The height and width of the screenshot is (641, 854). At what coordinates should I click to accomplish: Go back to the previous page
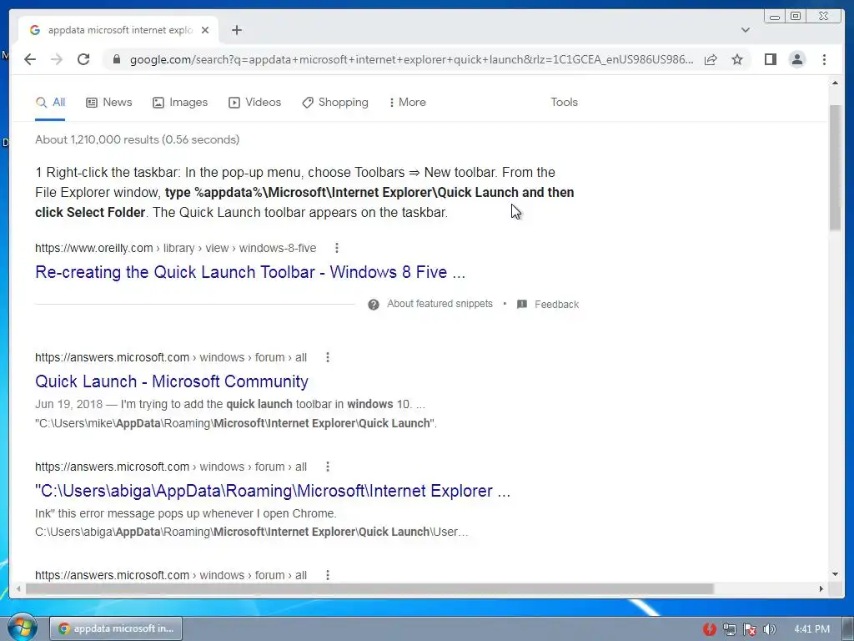click(30, 59)
